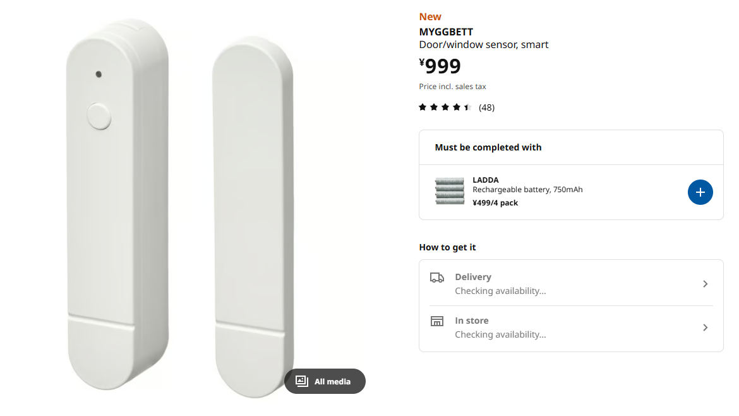The width and height of the screenshot is (739, 416).
Task: Click the delivery truck icon
Action: (x=436, y=278)
